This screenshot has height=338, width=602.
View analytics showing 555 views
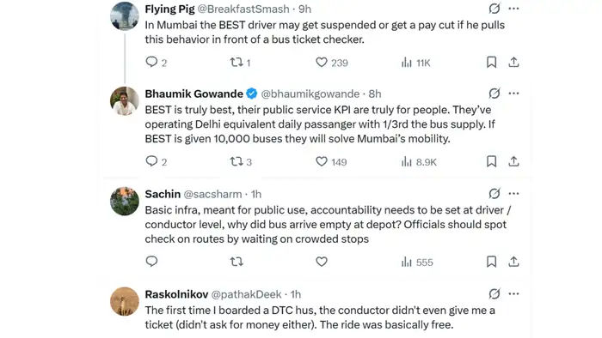[x=417, y=263]
